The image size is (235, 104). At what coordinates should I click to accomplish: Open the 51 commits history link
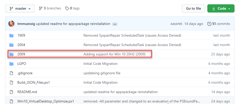219,24
